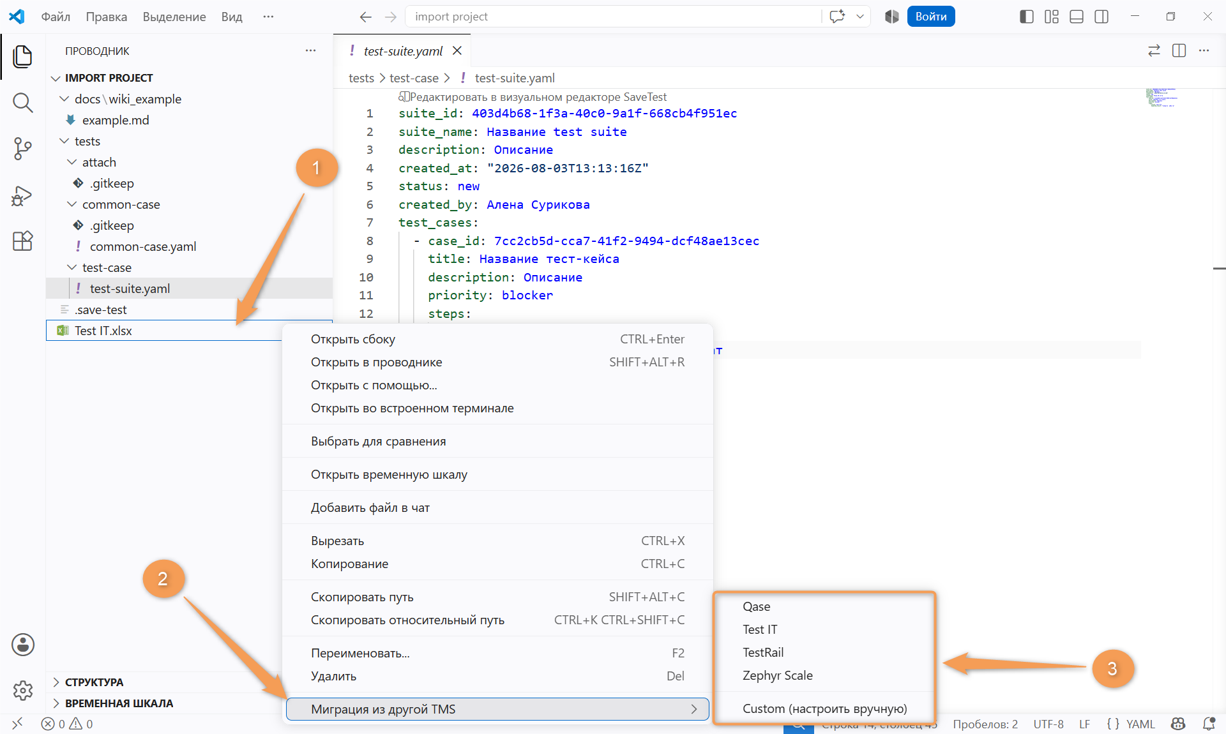This screenshot has width=1226, height=734.
Task: Choose Выбрать для сравнения
Action: tap(497, 441)
